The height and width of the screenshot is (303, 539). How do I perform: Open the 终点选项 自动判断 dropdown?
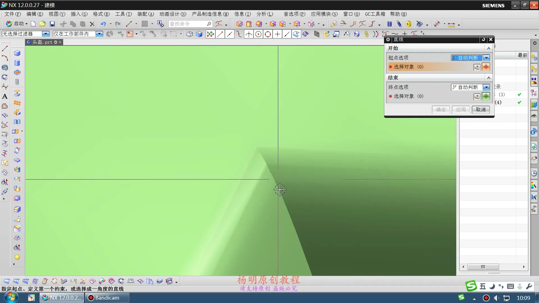[486, 87]
